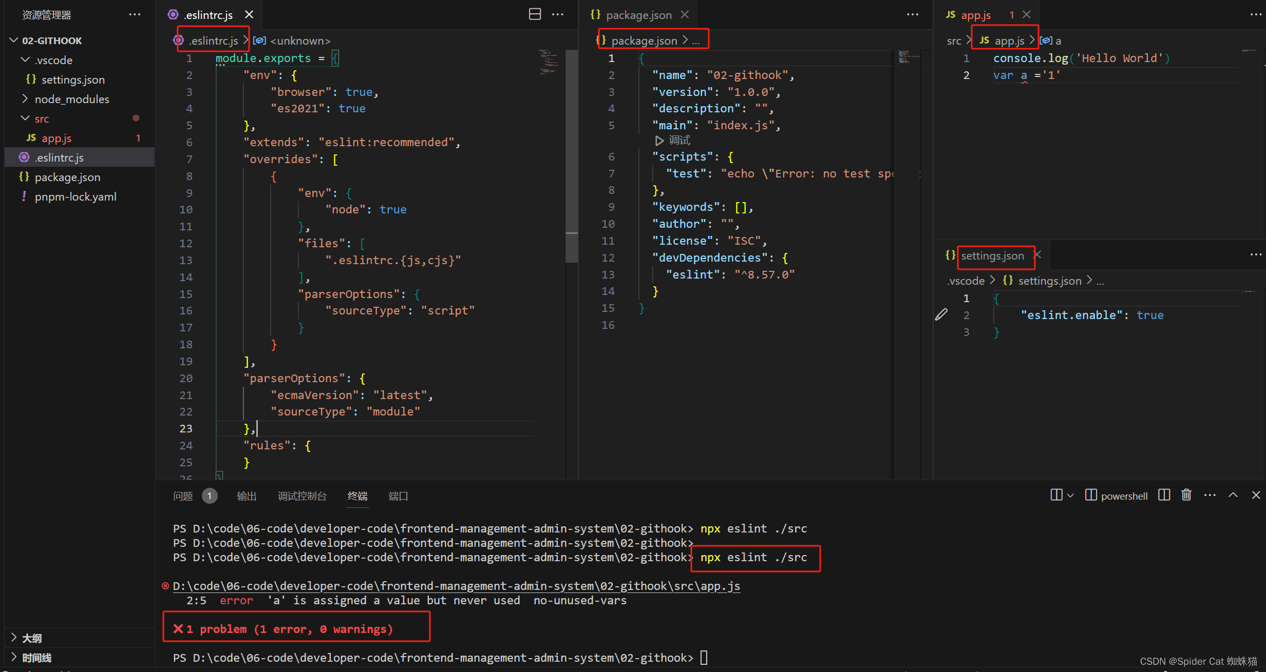Close the terminal panel
The width and height of the screenshot is (1266, 672).
tap(1256, 495)
